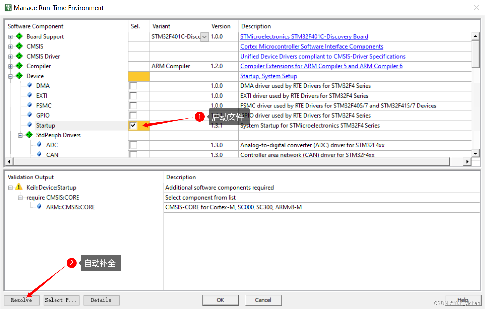Click the CMSIS Driver group icon
485x309 pixels.
(19, 56)
